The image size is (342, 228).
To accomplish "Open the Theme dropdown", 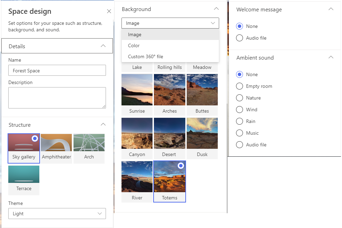I will [x=57, y=214].
